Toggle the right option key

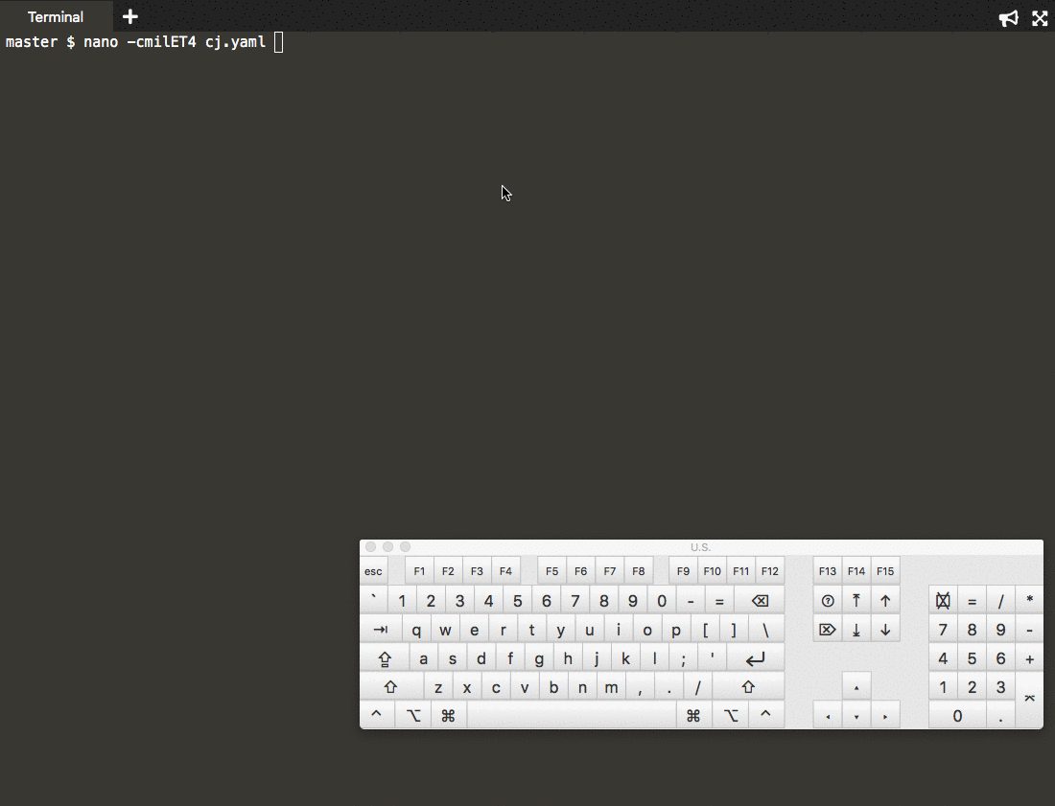click(731, 716)
